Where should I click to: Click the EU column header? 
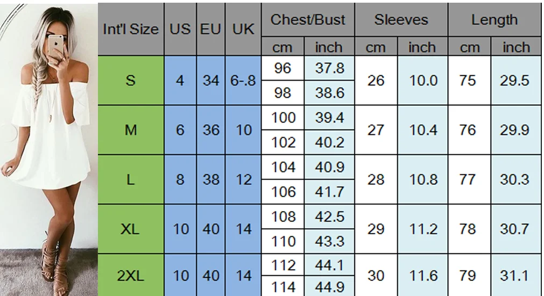point(210,29)
